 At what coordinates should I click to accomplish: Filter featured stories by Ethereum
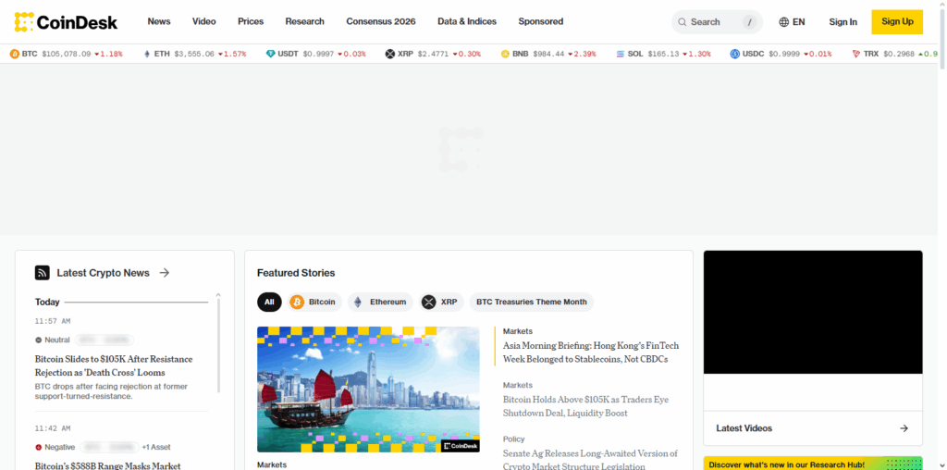(x=380, y=302)
